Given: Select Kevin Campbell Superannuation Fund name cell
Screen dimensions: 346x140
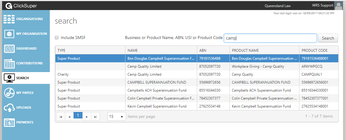Looking at the screenshot, I should (161, 106).
